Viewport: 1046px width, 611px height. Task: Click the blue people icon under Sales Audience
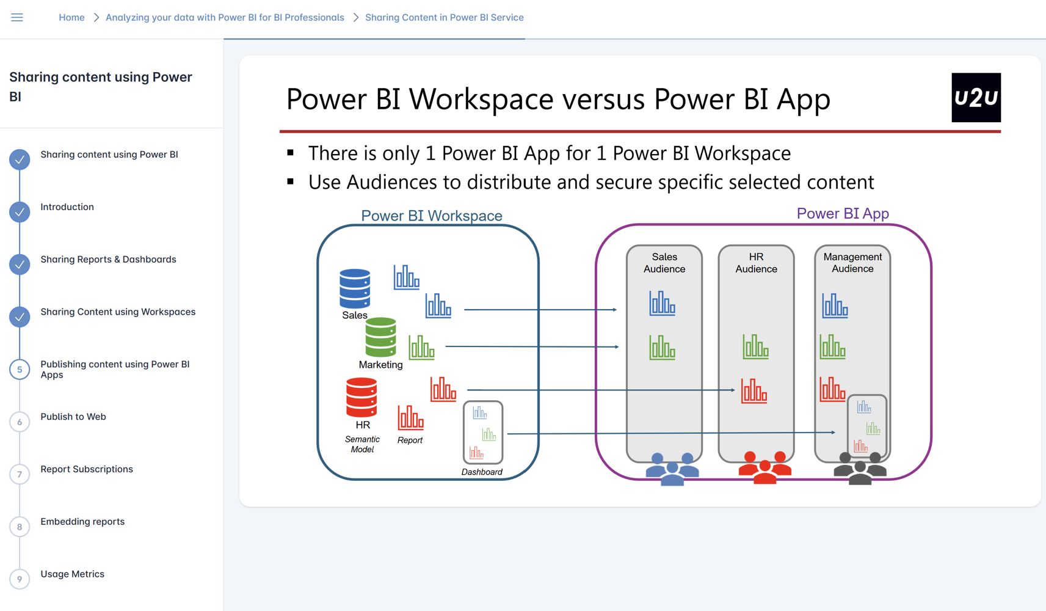click(x=672, y=469)
